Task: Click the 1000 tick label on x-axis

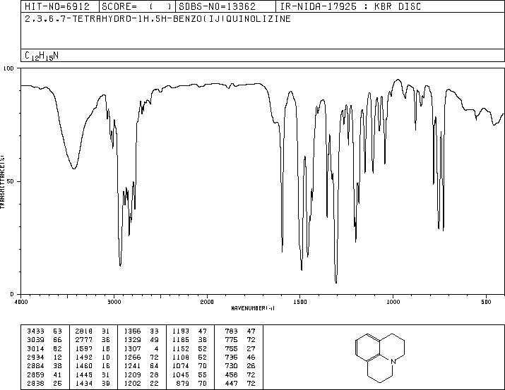Action: 393,302
